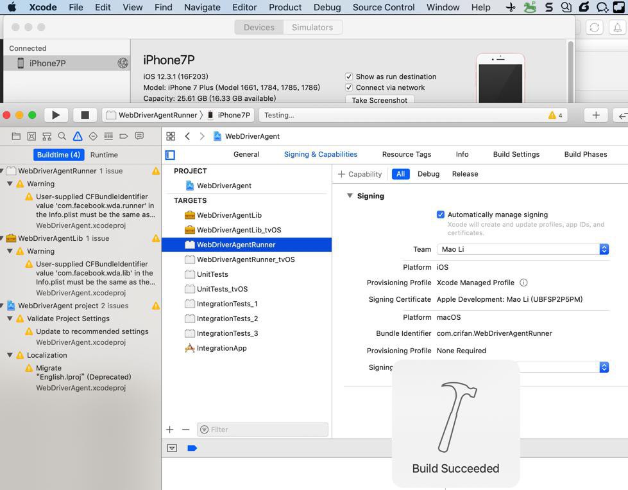
Task: Go forward in the editor history
Action: tap(202, 136)
